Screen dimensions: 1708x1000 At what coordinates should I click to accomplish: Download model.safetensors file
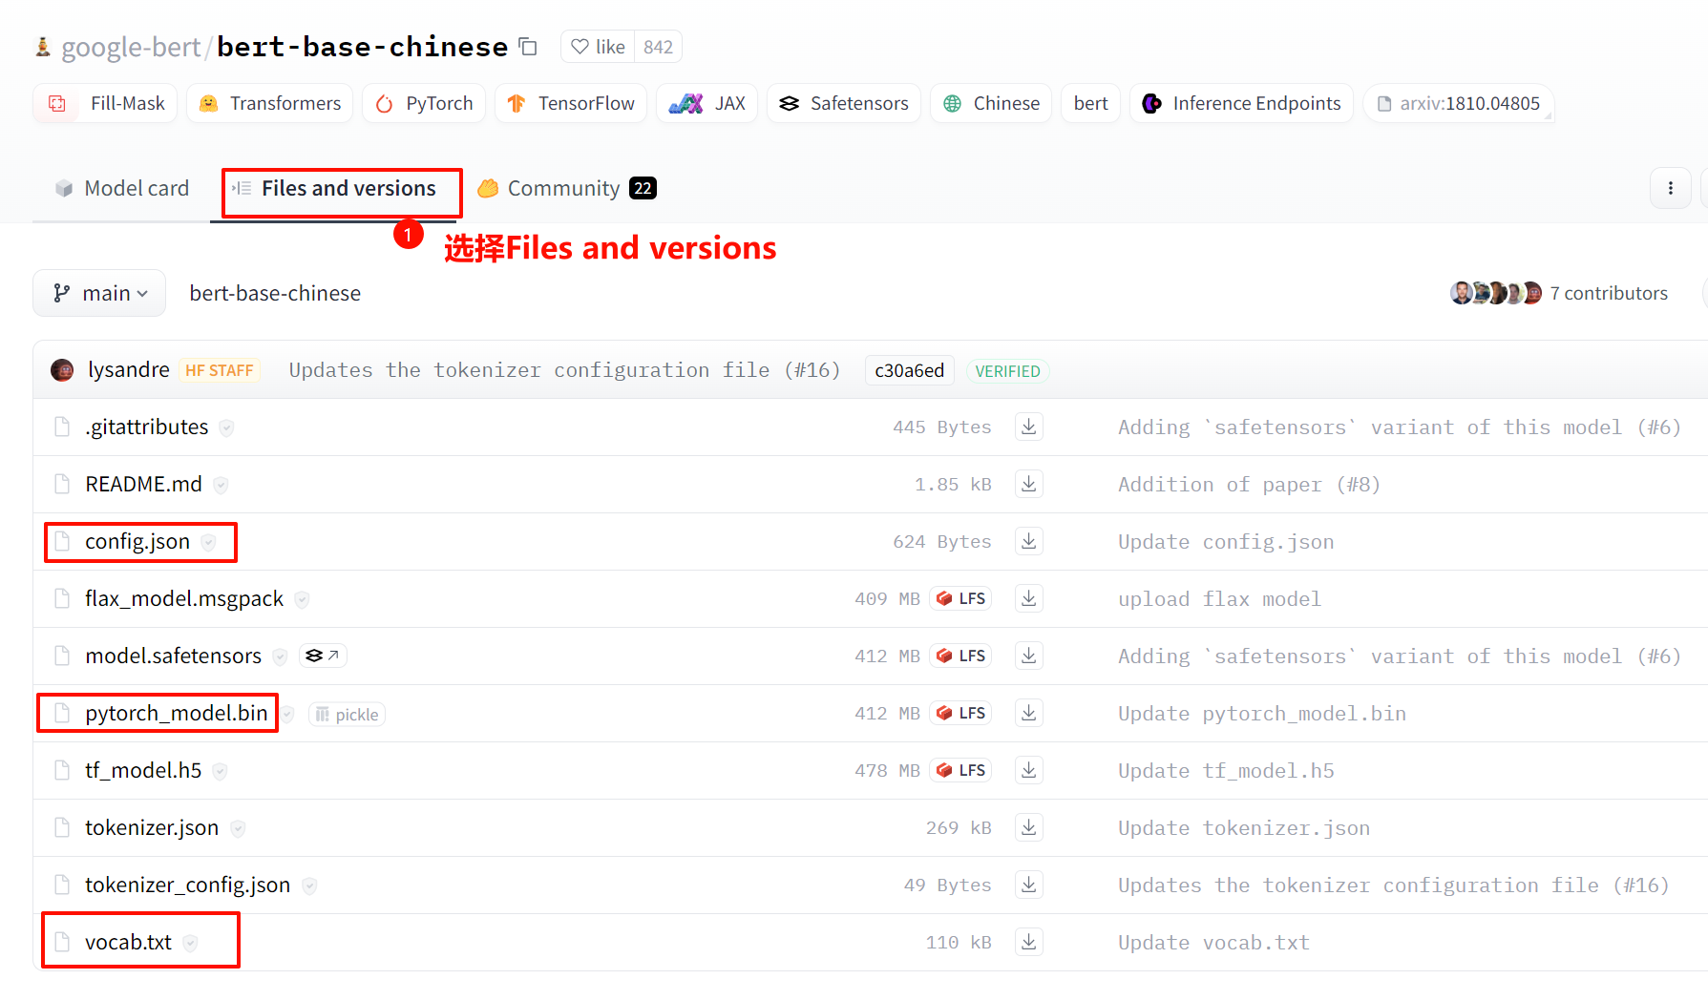pos(1029,656)
